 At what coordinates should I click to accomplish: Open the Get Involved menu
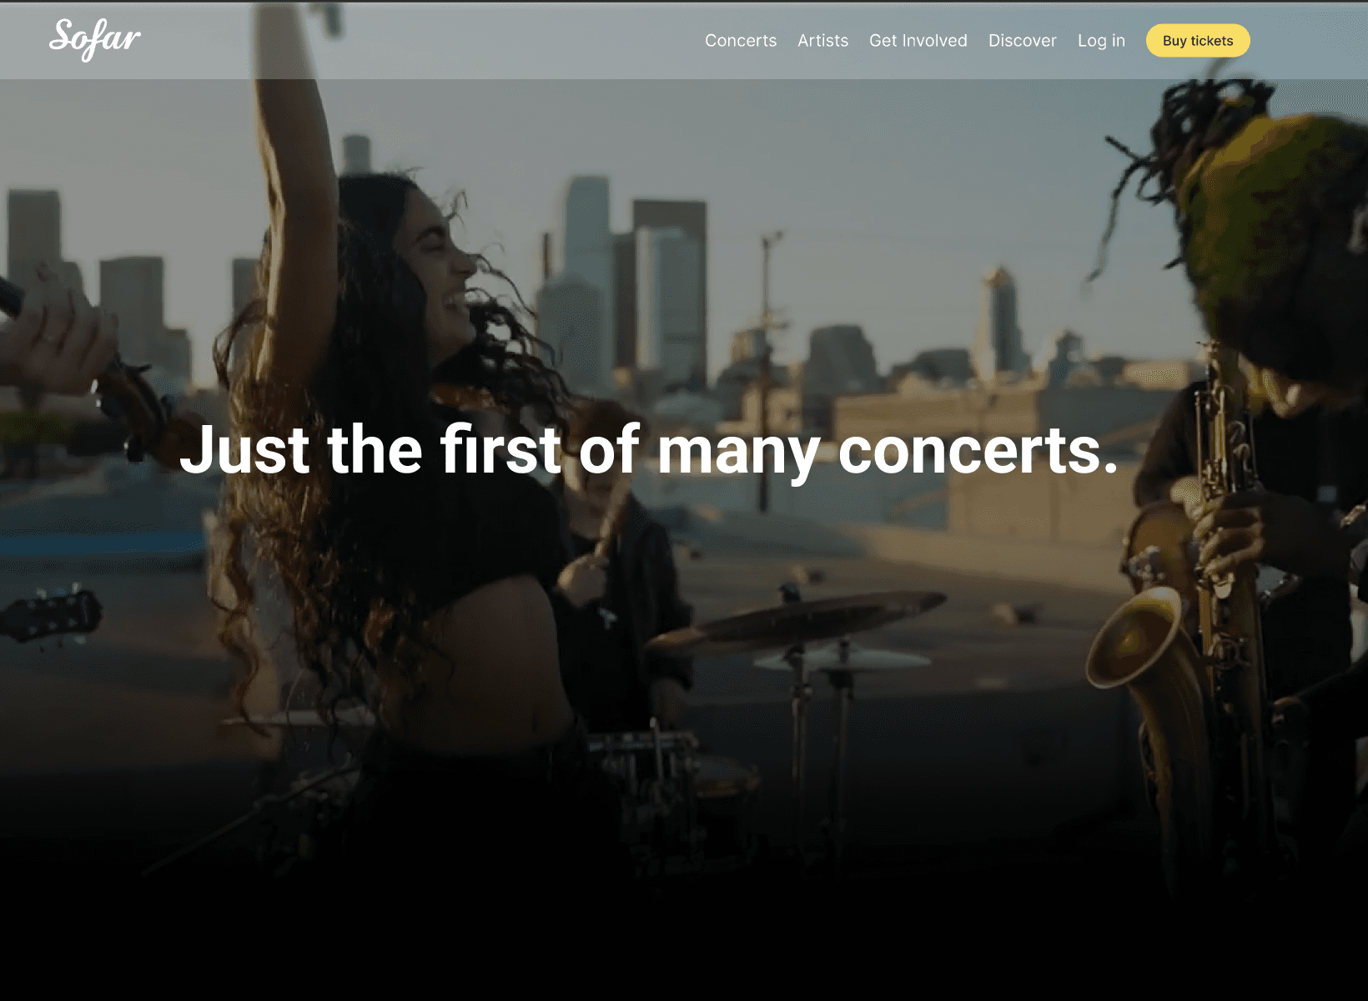tap(918, 41)
